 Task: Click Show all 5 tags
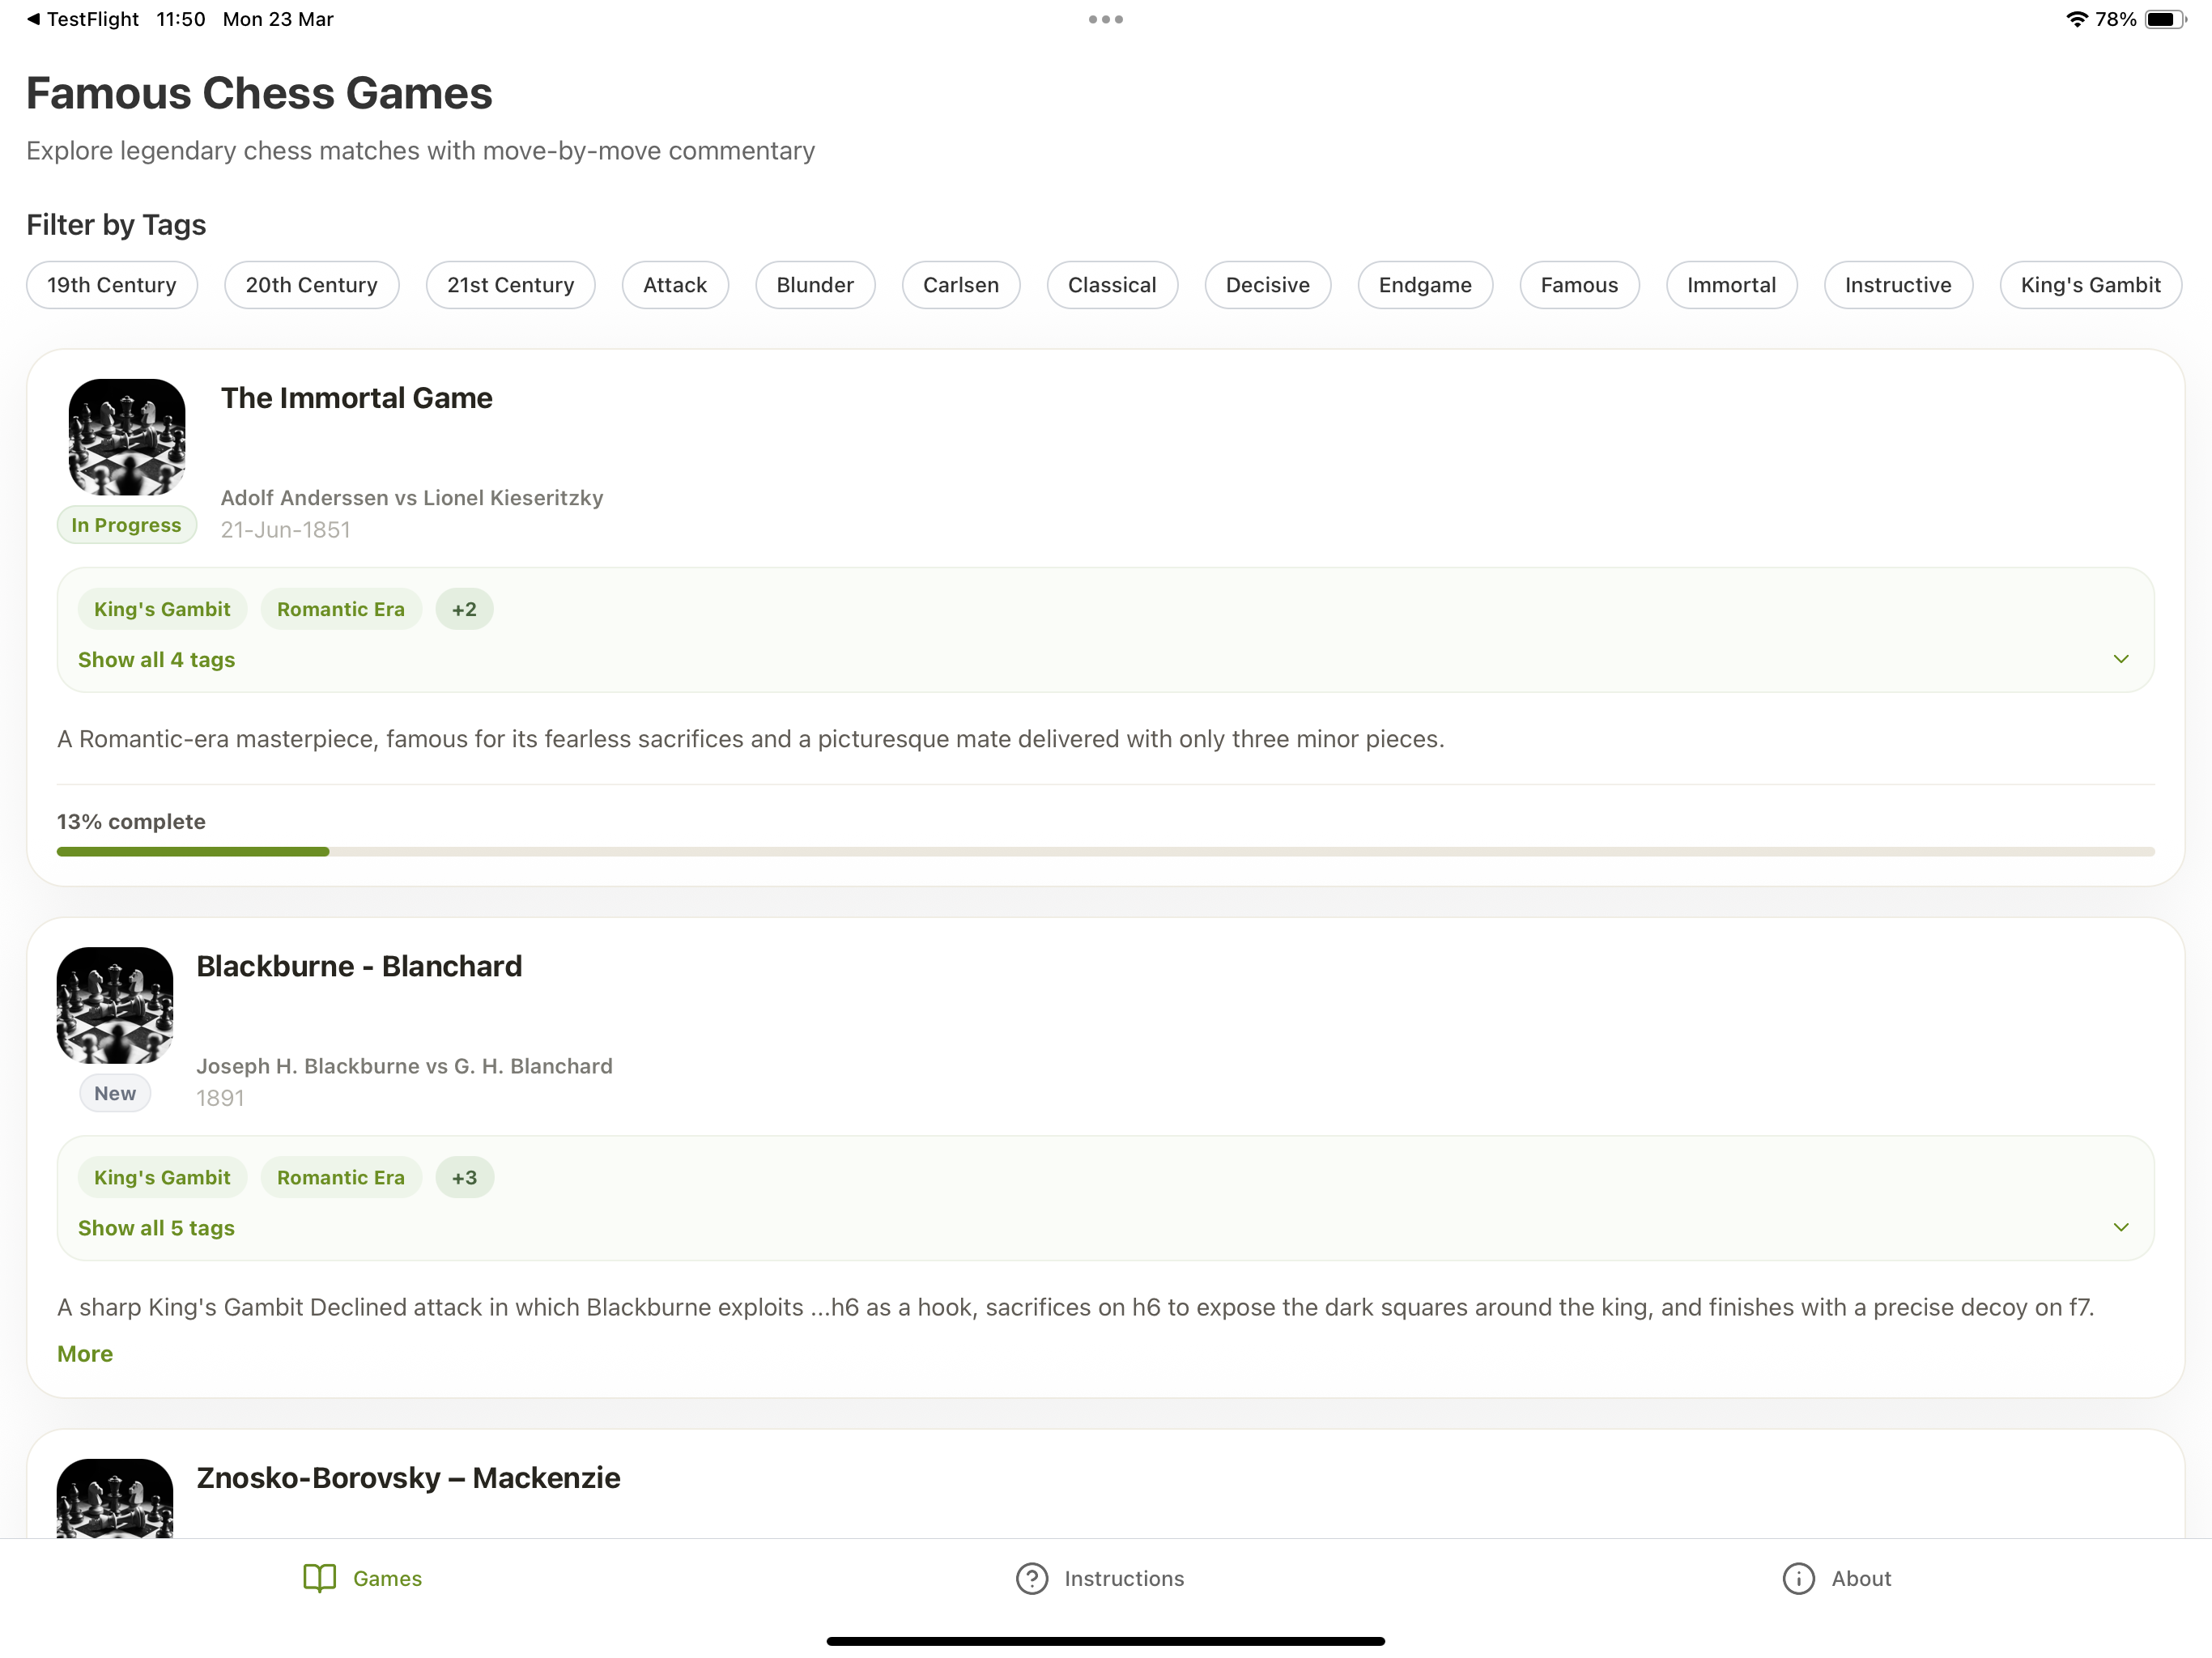(x=157, y=1228)
